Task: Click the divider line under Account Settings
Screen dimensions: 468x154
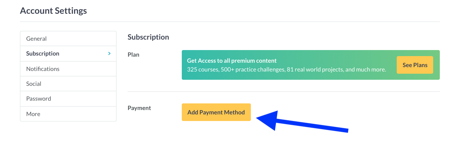Action: coord(230,22)
